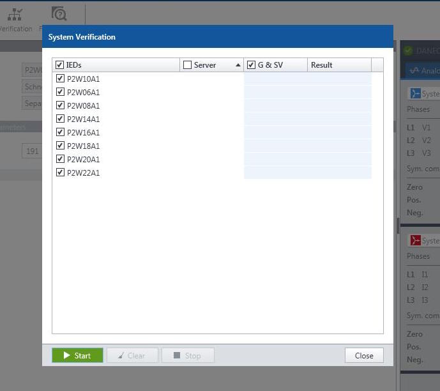Uncheck the P2W16A1 checkbox
Image resolution: width=440 pixels, height=391 pixels.
(60, 132)
